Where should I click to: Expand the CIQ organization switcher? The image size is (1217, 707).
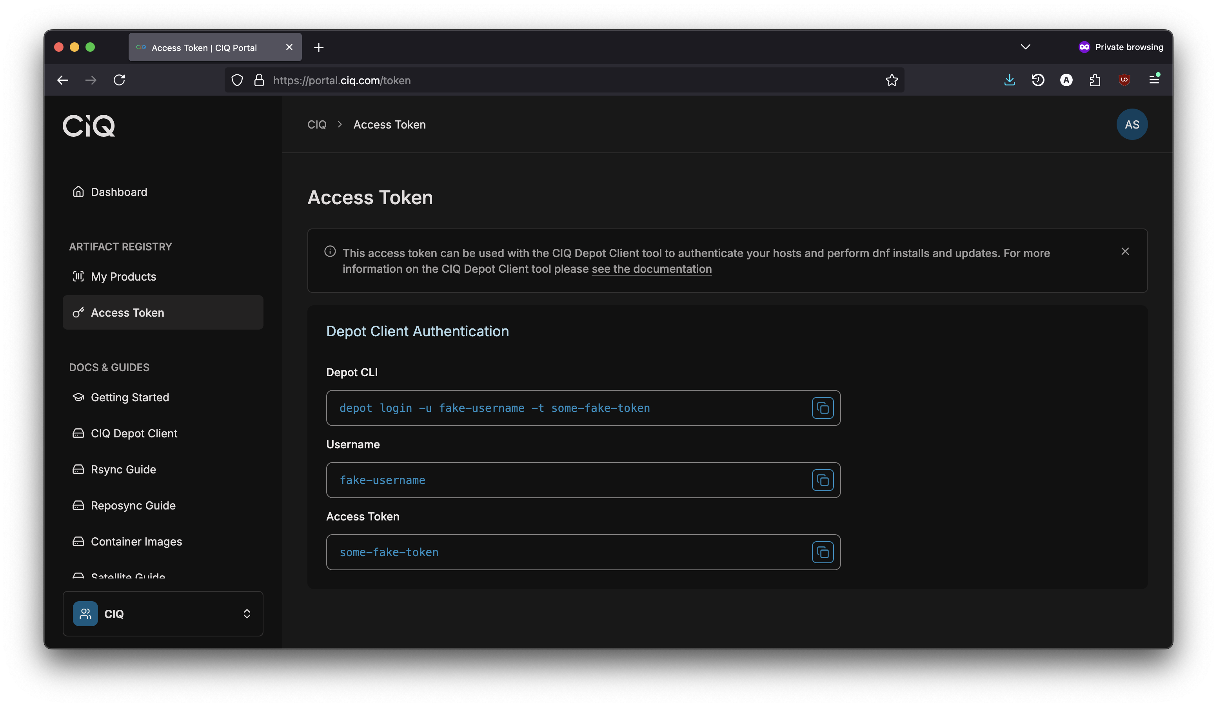pos(247,613)
